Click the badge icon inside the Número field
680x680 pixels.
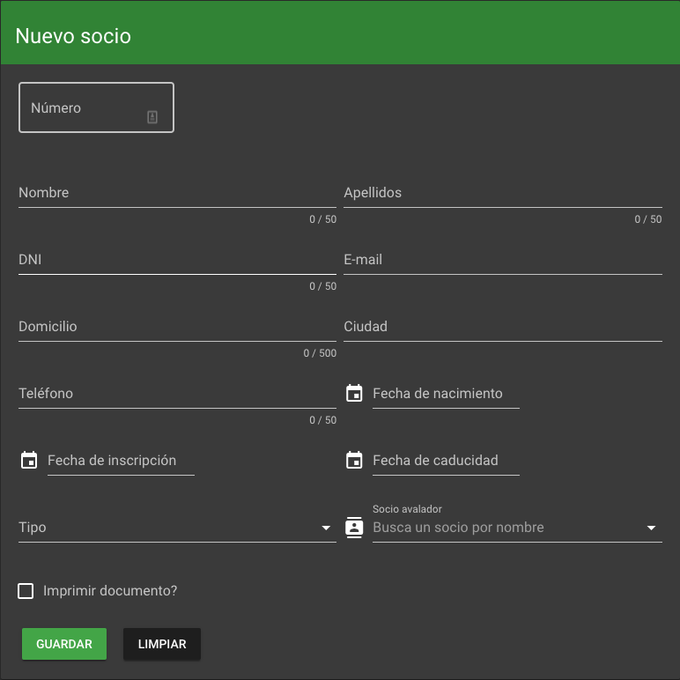point(152,116)
